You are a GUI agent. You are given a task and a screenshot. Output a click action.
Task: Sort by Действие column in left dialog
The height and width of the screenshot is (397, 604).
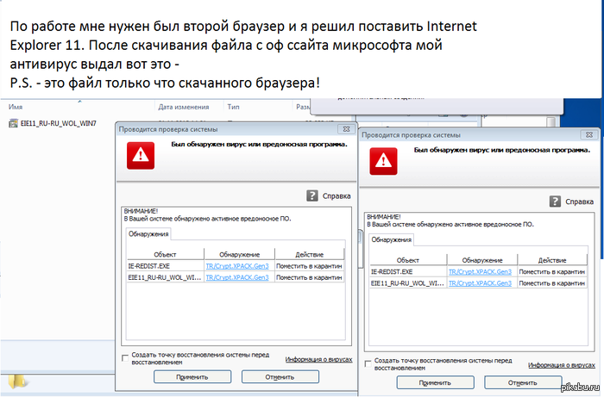coord(309,254)
